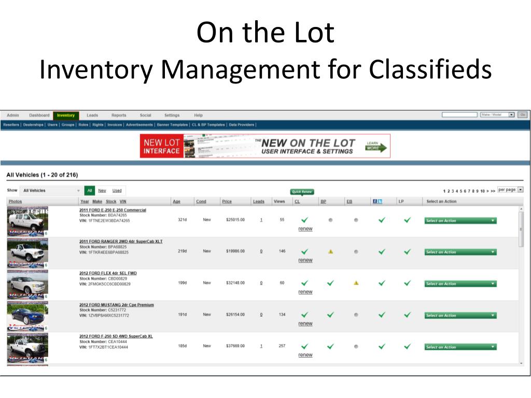This screenshot has height=398, width=531.
Task: Open the Social tab
Action: 146,116
